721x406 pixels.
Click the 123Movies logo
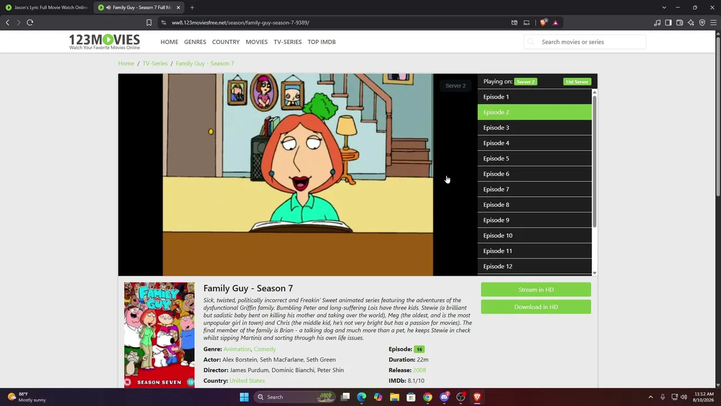click(x=104, y=42)
